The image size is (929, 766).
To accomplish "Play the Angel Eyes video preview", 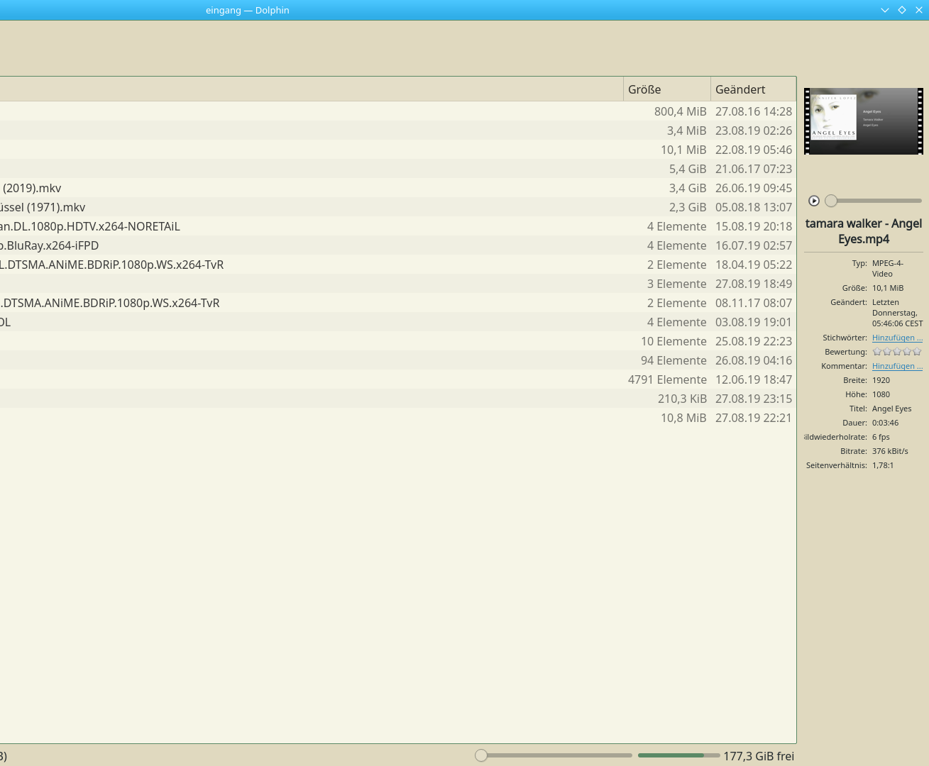I will 814,201.
